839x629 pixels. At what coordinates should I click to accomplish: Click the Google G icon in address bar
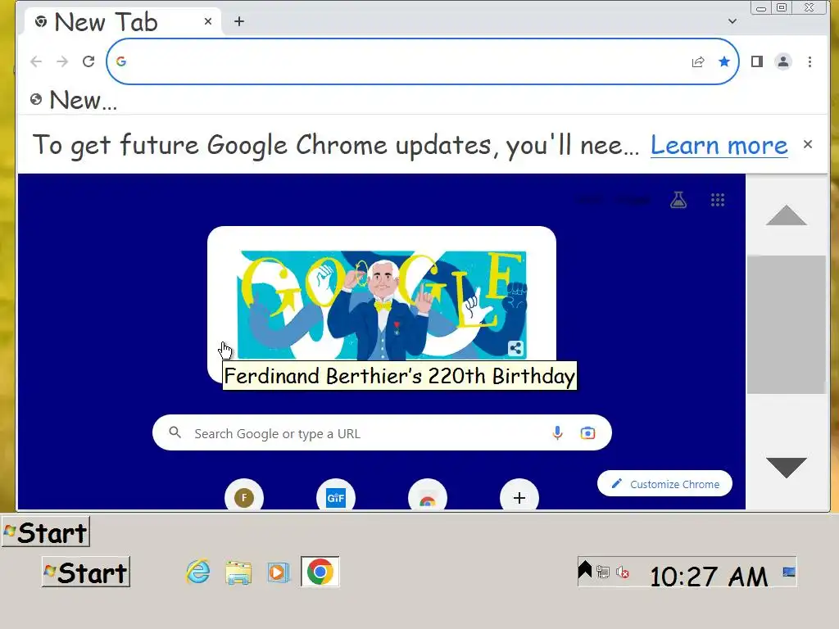(x=121, y=61)
